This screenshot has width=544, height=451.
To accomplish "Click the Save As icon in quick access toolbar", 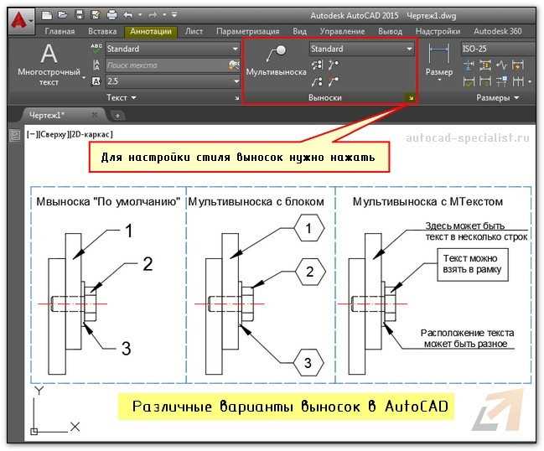I will 95,15.
